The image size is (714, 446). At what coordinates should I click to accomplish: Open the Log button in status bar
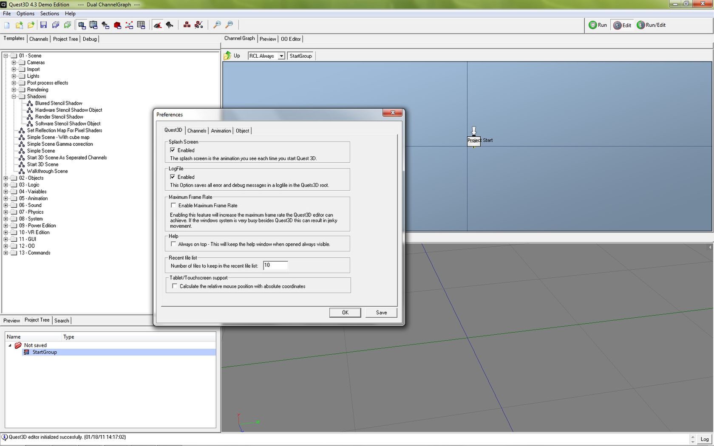705,439
